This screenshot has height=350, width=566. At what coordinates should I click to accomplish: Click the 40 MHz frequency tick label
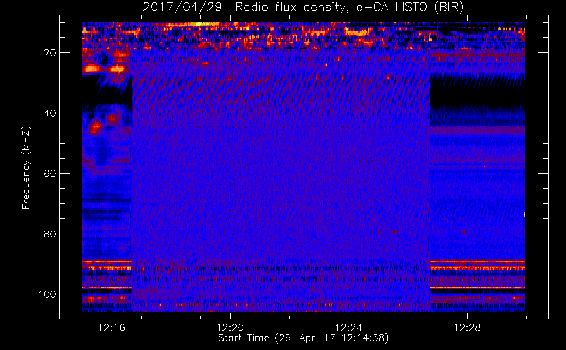50,113
